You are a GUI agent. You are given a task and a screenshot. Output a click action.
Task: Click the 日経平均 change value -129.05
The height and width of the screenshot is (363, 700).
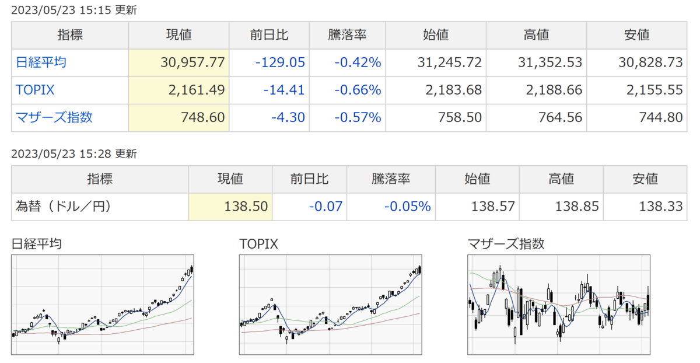point(281,62)
